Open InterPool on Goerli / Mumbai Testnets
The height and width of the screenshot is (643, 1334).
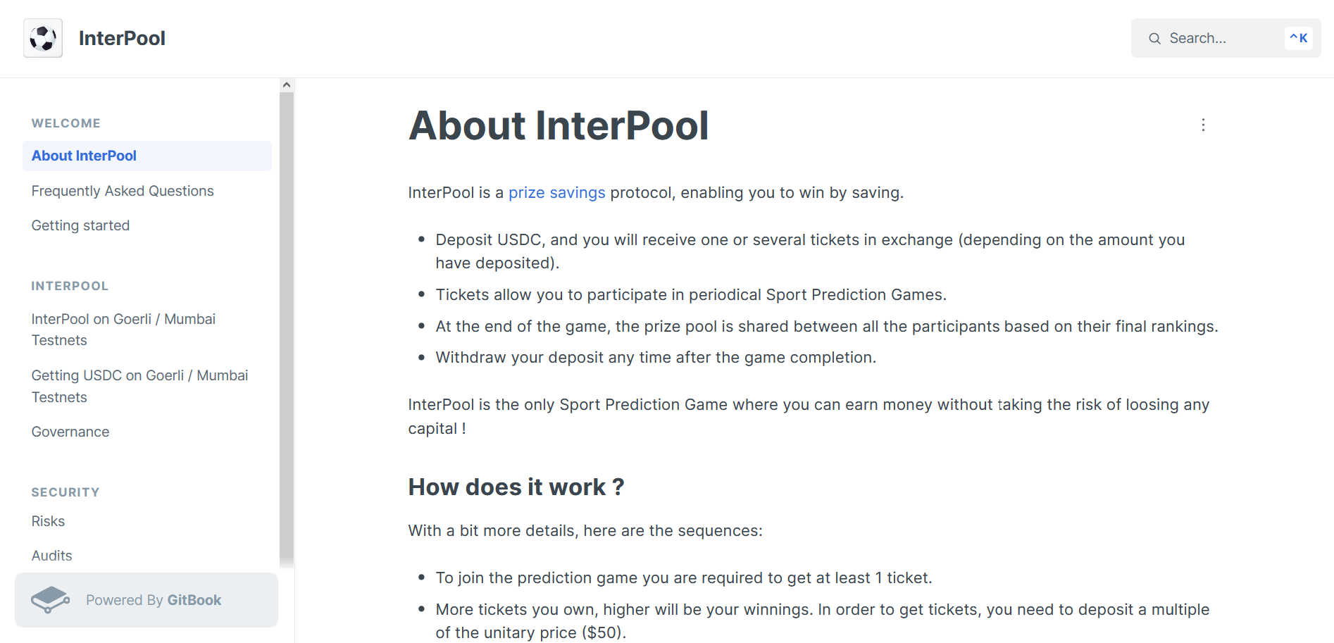coord(123,330)
